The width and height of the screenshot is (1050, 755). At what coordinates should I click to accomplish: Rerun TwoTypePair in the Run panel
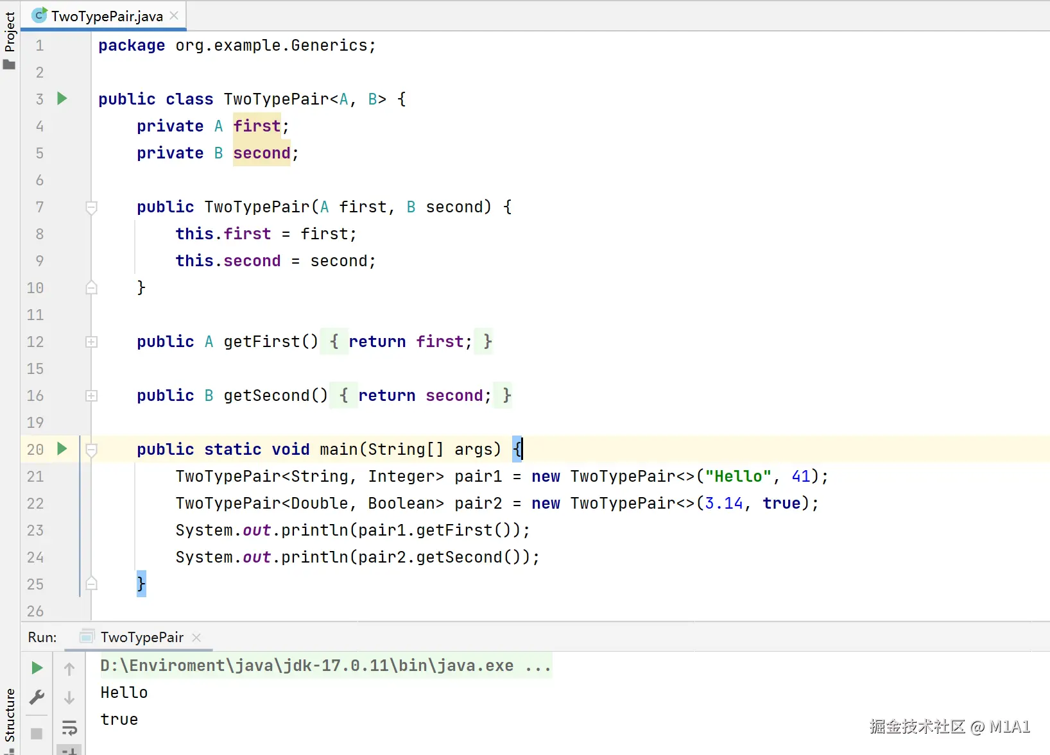(x=37, y=668)
